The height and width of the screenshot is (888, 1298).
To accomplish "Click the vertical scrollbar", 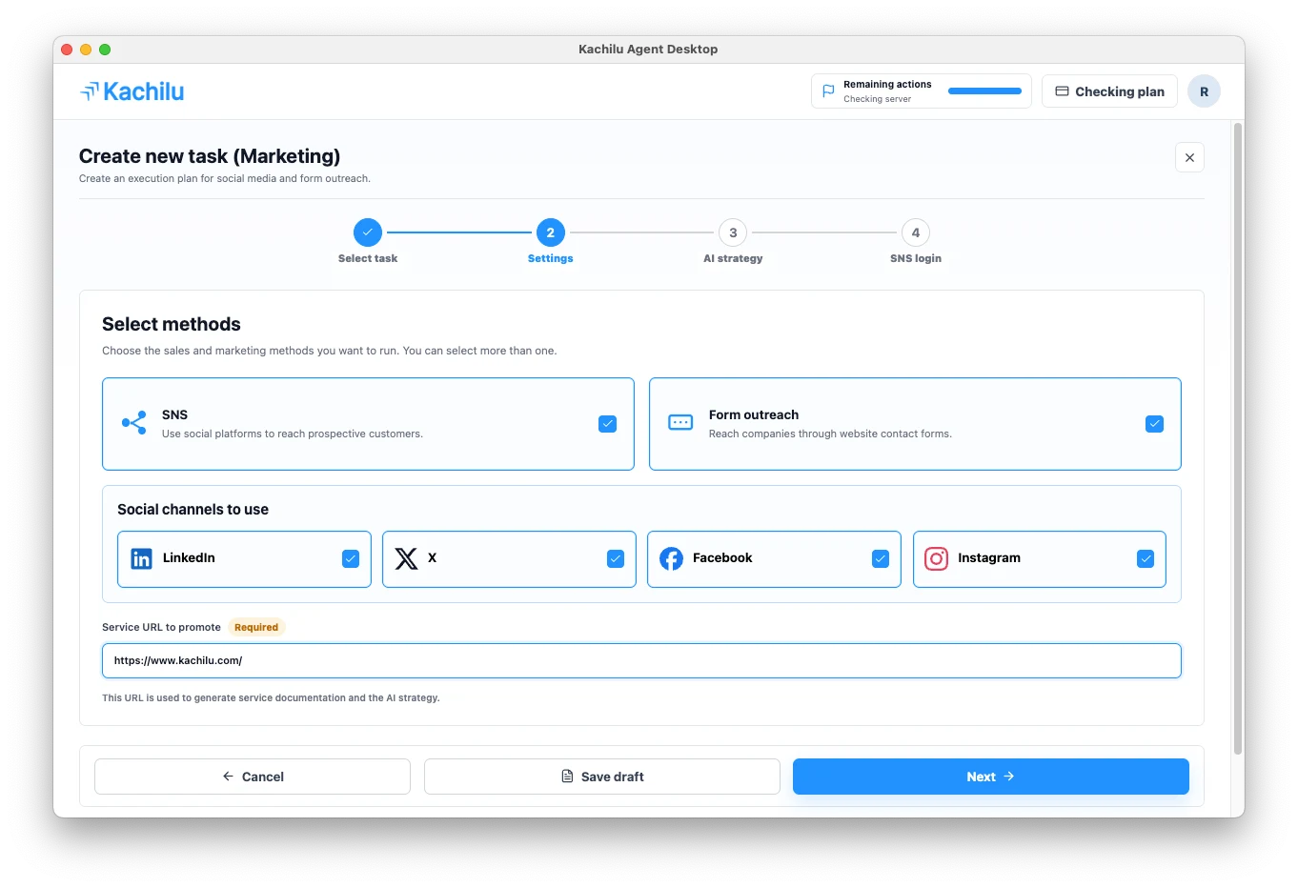I will coord(1238,438).
